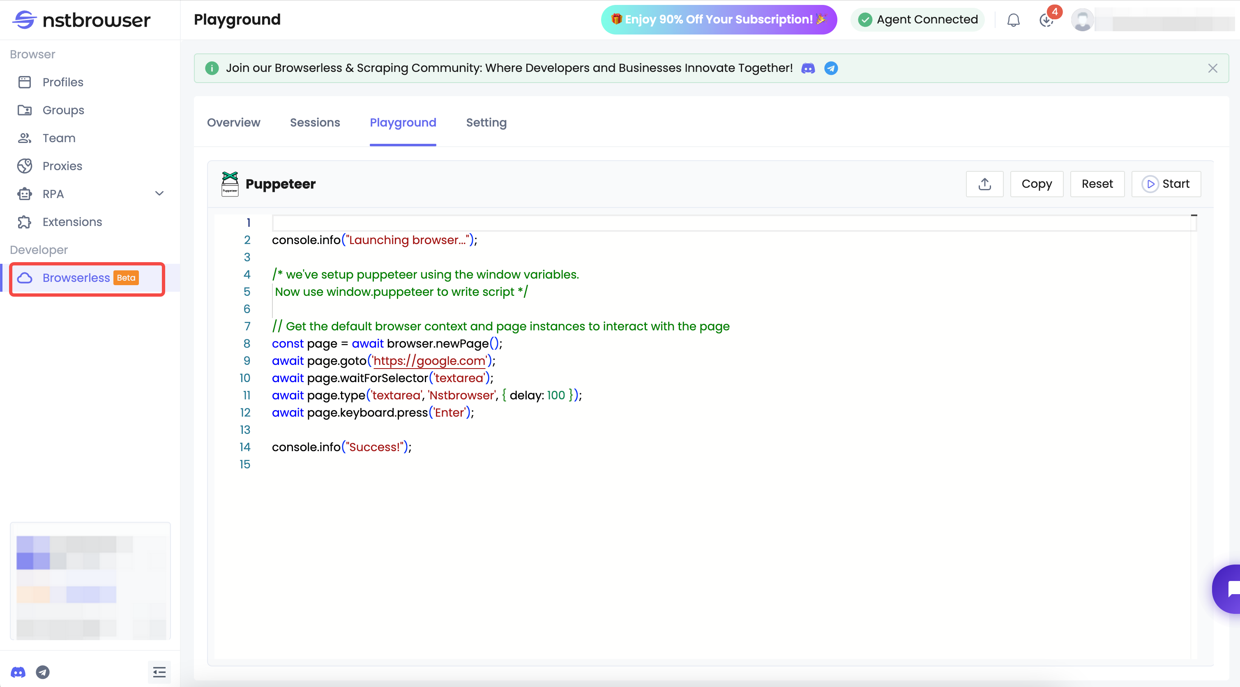This screenshot has height=687, width=1240.
Task: Expand the RPA chevron arrow
Action: click(159, 194)
